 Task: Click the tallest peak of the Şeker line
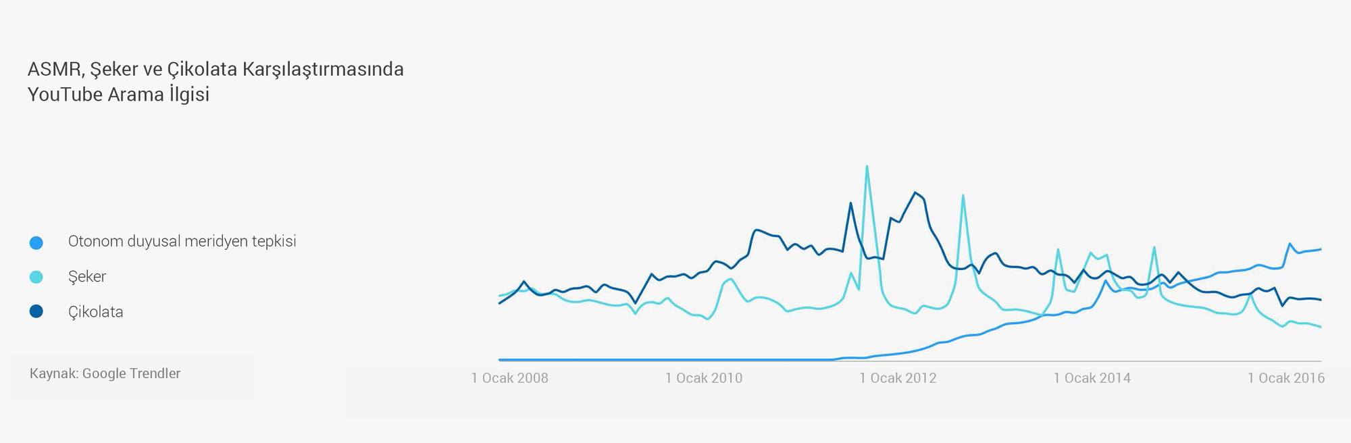point(867,167)
